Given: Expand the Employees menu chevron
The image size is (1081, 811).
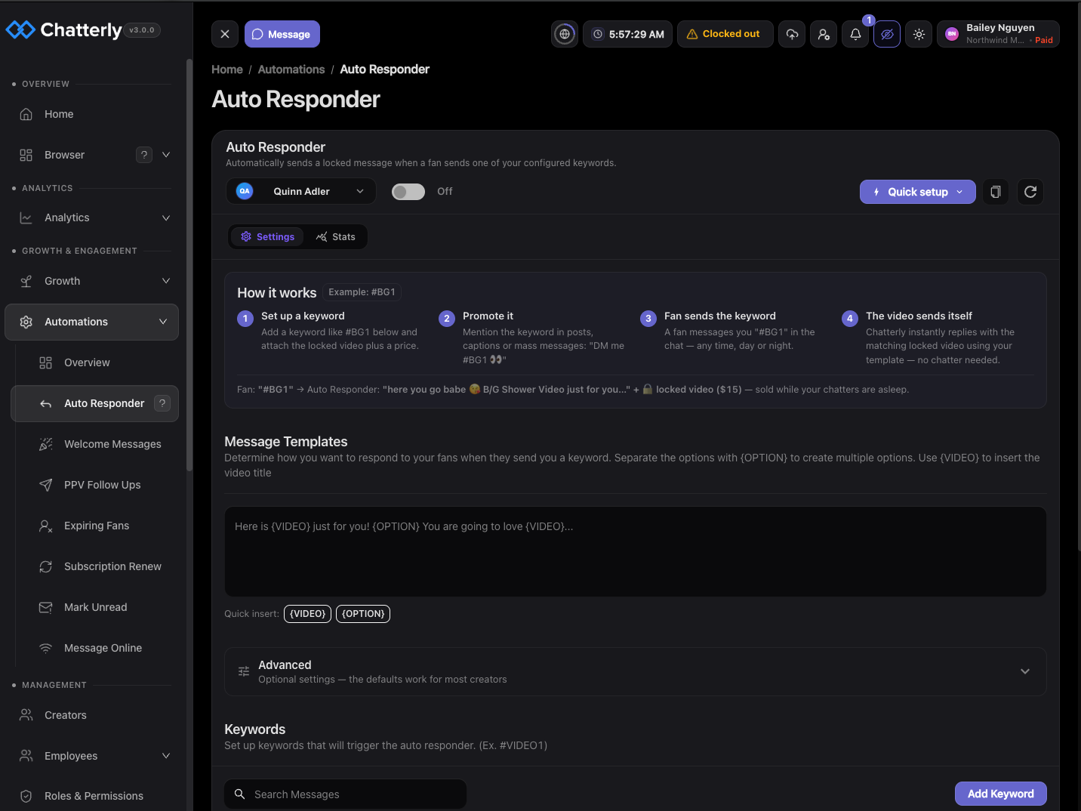Looking at the screenshot, I should click(166, 756).
